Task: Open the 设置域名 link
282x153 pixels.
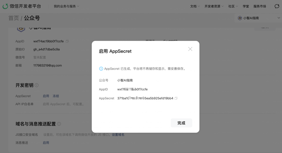Action: coord(118,135)
